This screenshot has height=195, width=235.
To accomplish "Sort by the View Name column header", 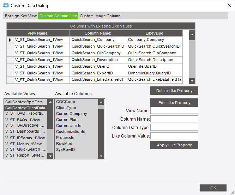I will pyautogui.click(x=38, y=33).
